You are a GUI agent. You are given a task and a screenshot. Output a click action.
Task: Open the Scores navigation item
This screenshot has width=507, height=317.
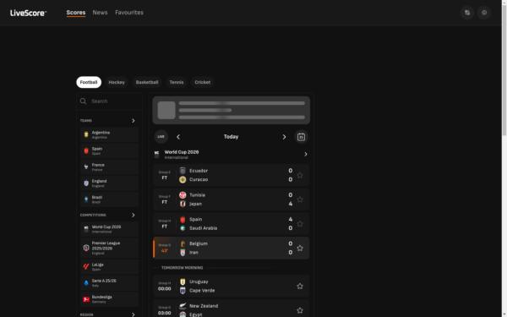(x=76, y=13)
